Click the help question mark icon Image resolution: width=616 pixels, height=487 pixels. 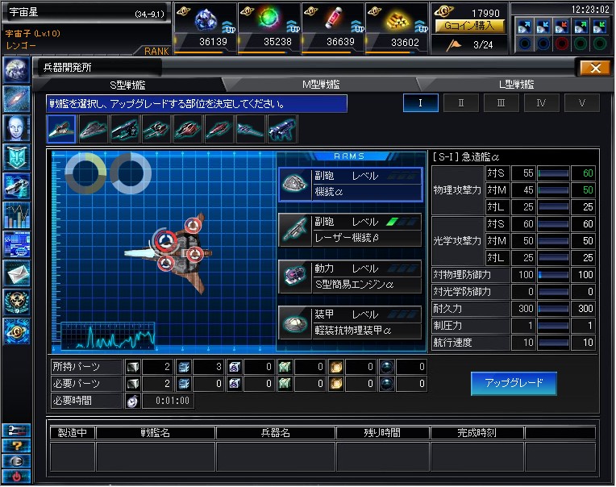pos(16,446)
